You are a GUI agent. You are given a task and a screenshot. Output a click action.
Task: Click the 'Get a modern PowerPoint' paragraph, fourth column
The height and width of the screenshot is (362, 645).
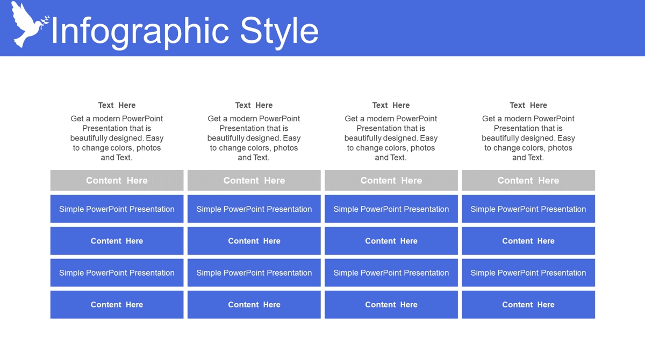528,138
